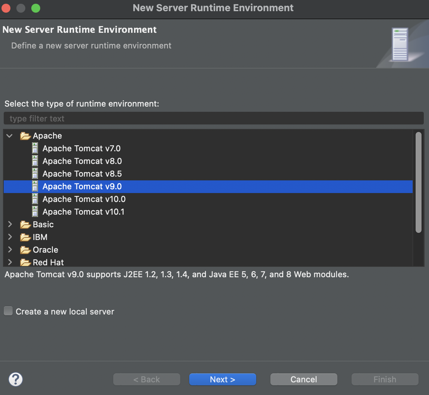Expand the Red Hat category chevron
Image resolution: width=429 pixels, height=395 pixels.
(10, 262)
